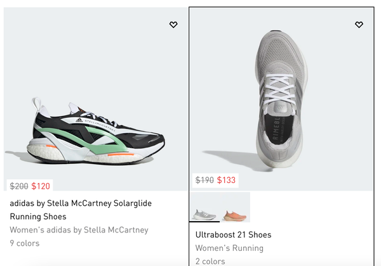Click the 2 colors label
Image resolution: width=381 pixels, height=266 pixels.
[x=210, y=261]
